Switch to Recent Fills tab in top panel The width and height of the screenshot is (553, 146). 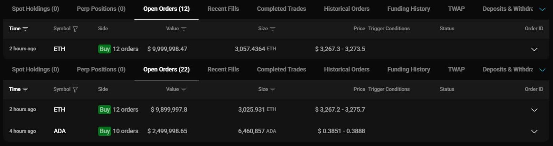(x=223, y=9)
